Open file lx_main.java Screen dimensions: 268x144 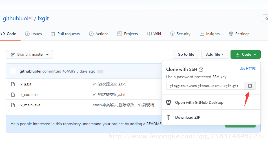[30, 105]
